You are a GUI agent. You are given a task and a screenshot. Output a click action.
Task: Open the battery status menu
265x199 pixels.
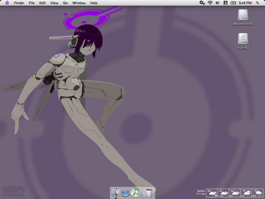click(x=234, y=3)
